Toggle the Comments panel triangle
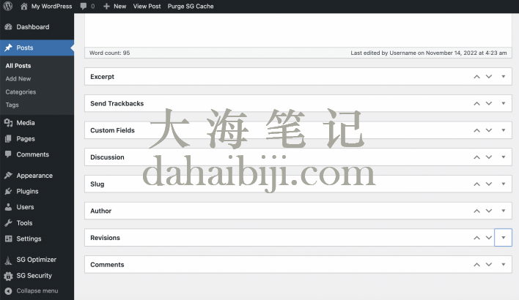The image size is (519, 300). tap(503, 265)
